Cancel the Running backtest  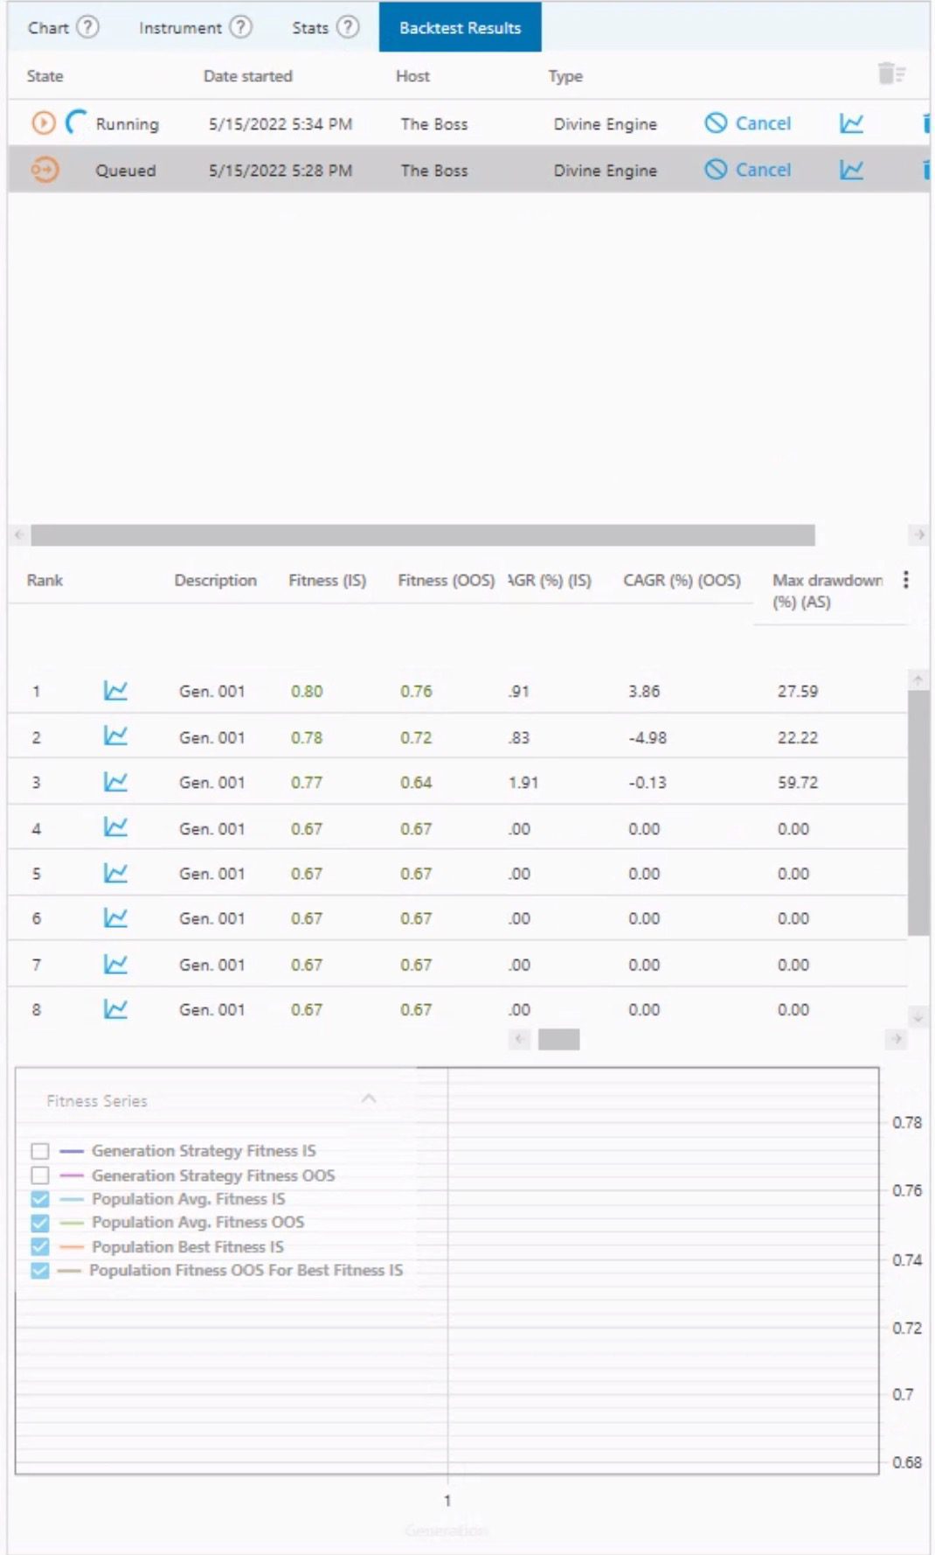[x=748, y=124]
